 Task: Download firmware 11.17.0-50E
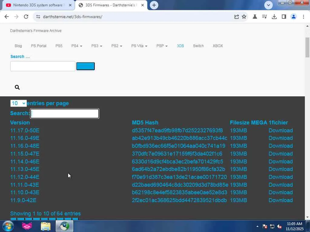click(x=281, y=130)
